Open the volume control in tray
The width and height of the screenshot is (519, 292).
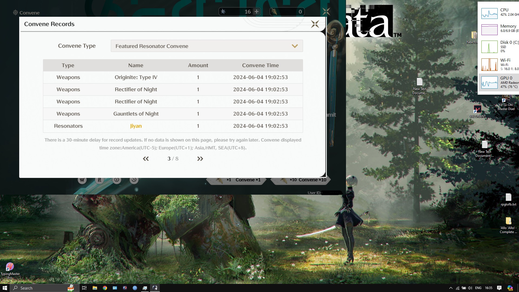[470, 288]
